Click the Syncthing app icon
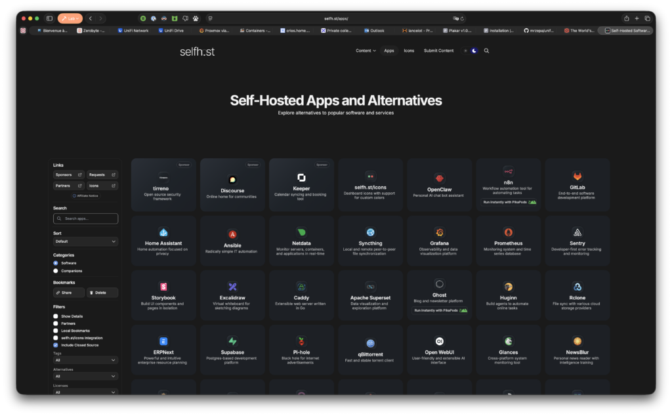This screenshot has width=672, height=416. point(370,232)
